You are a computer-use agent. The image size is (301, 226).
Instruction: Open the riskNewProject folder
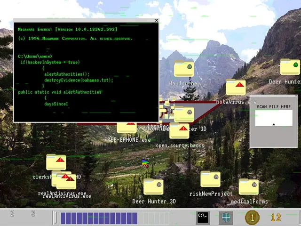pyautogui.click(x=210, y=179)
